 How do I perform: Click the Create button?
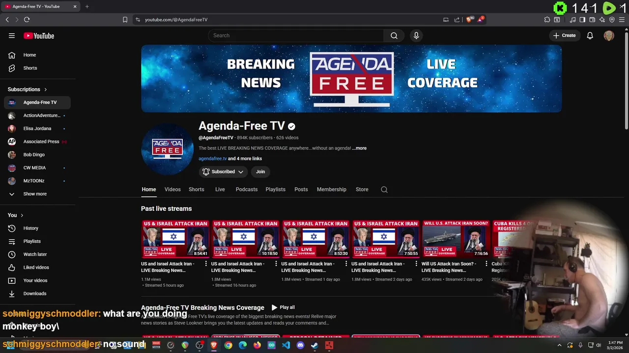click(x=564, y=35)
